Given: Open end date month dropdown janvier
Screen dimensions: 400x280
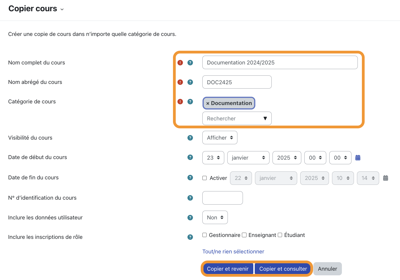Looking at the screenshot, I should (x=276, y=178).
